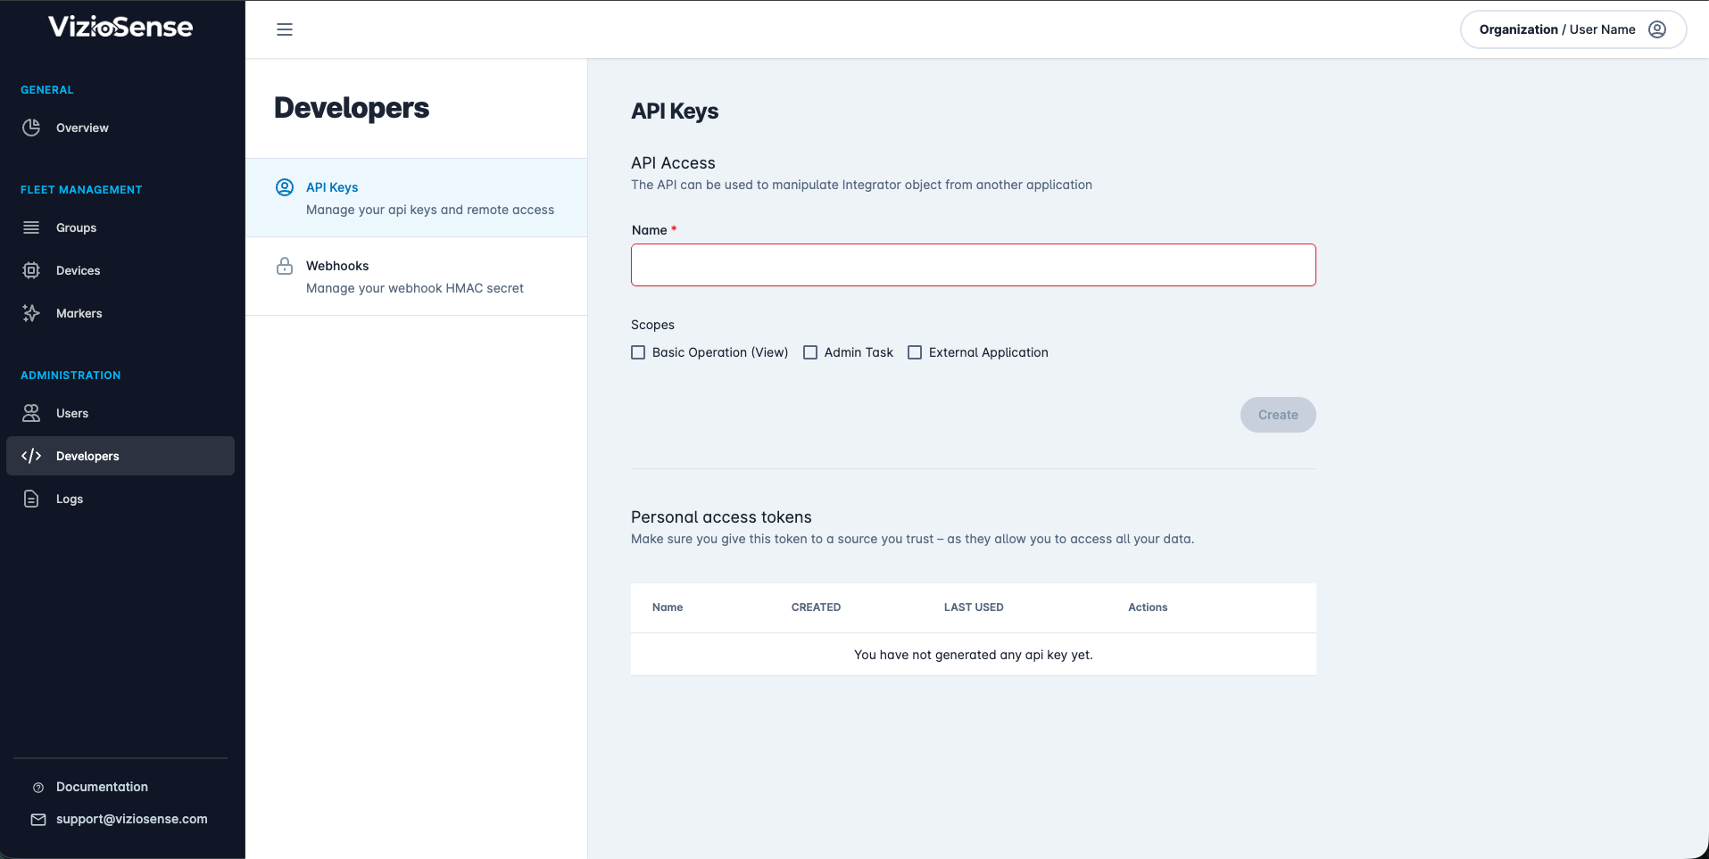Click the Devices chip icon
Image resolution: width=1709 pixels, height=859 pixels.
click(x=31, y=270)
